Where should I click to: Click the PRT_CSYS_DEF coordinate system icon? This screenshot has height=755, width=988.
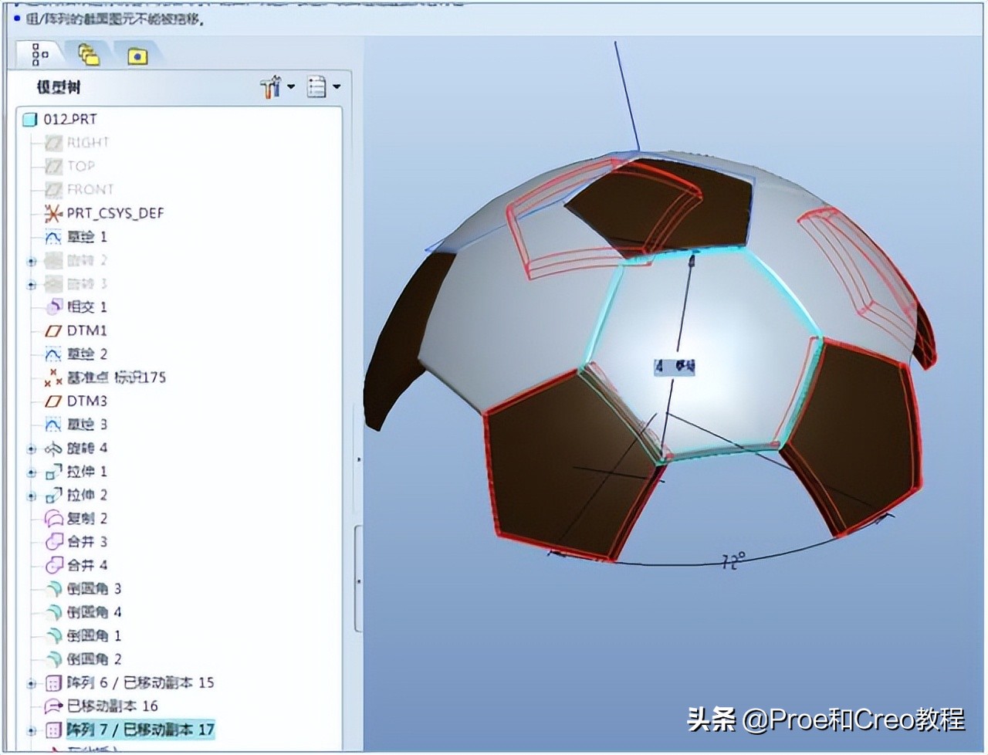[52, 213]
